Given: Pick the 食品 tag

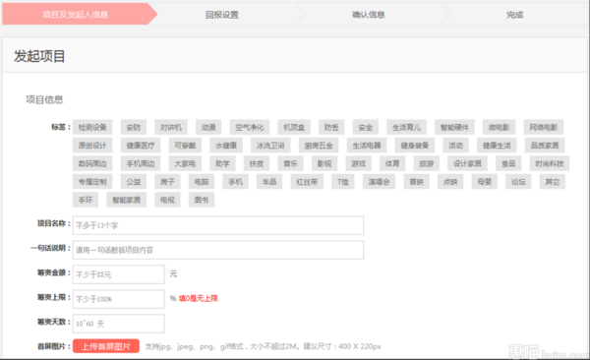Looking at the screenshot, I should pos(508,163).
